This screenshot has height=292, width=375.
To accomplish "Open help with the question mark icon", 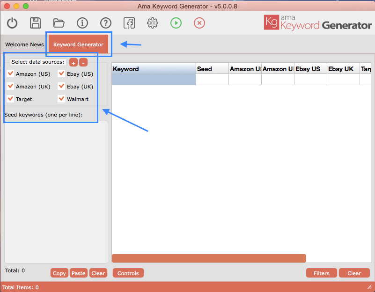I will coord(106,23).
